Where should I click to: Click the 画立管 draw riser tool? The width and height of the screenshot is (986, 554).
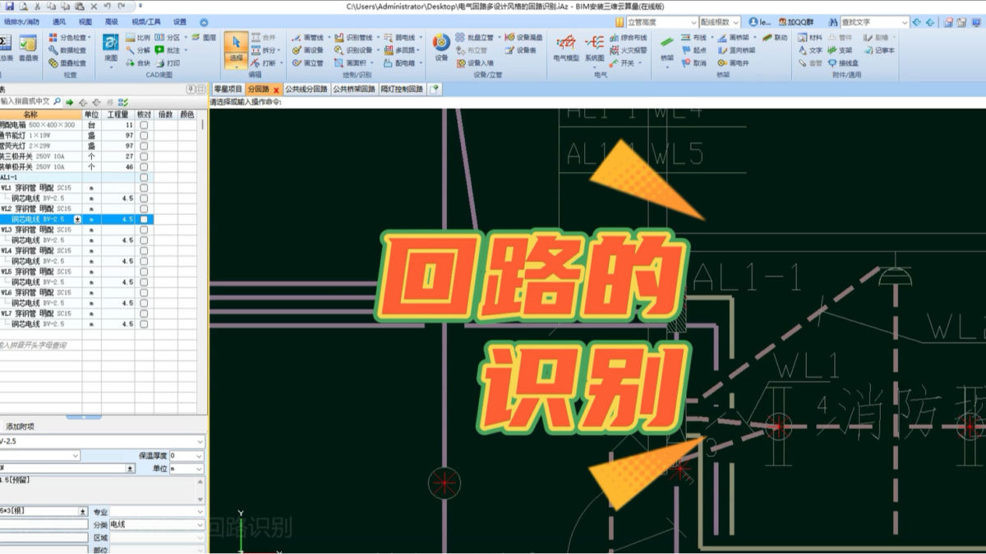[x=308, y=63]
